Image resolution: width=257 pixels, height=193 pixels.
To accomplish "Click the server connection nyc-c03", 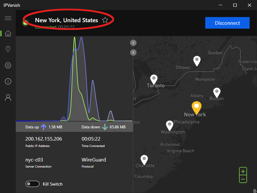I will [34, 160].
